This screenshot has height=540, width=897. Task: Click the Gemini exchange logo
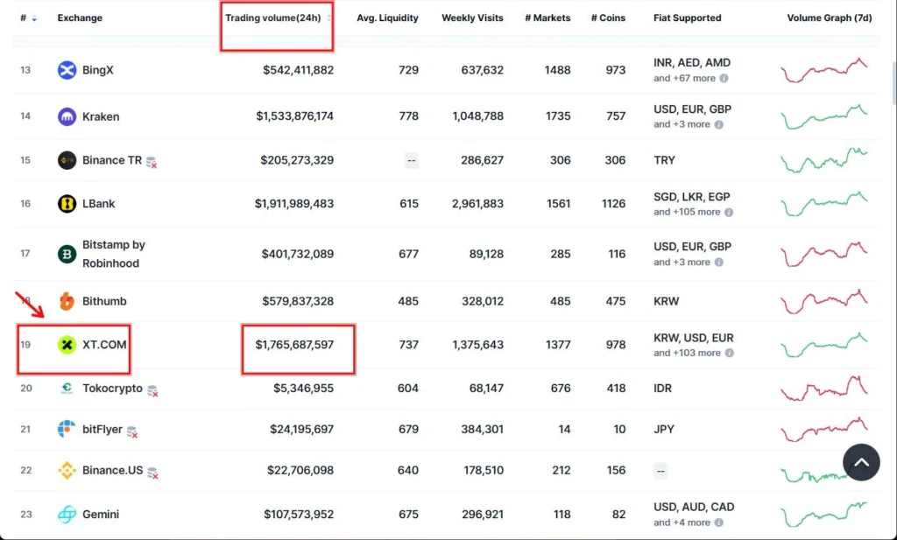[67, 515]
